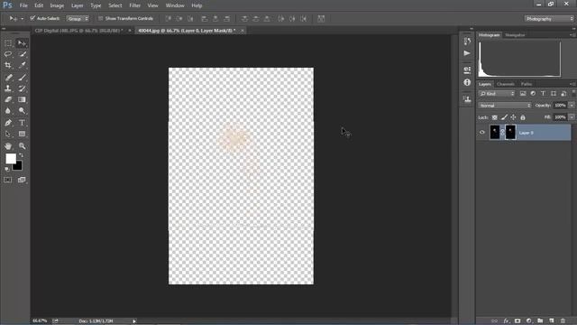
Task: Select the Crop tool
Action: pyautogui.click(x=8, y=65)
